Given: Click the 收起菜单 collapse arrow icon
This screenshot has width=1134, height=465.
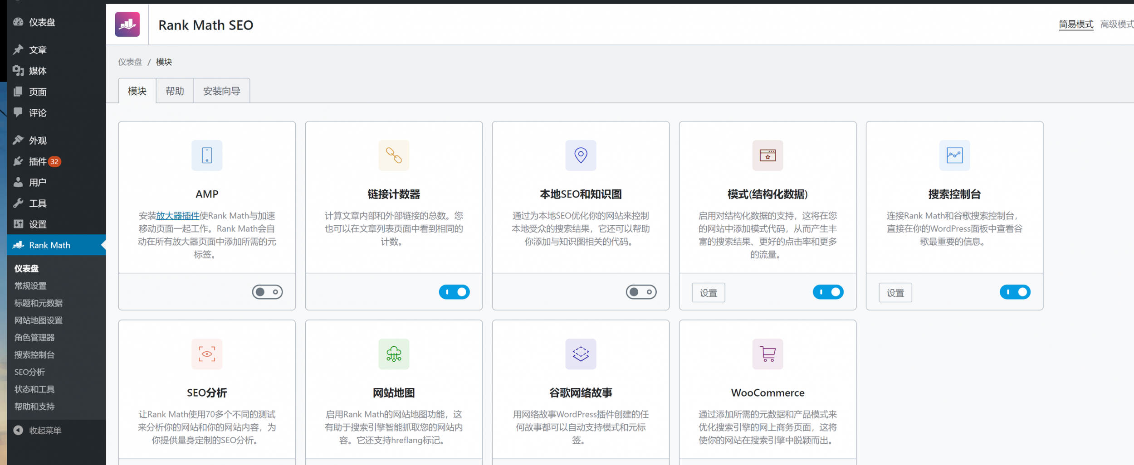Looking at the screenshot, I should 18,430.
